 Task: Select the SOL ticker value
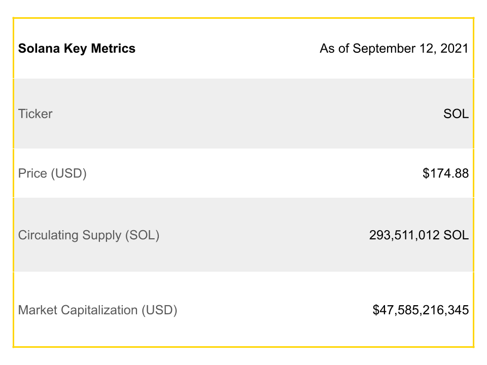[456, 114]
